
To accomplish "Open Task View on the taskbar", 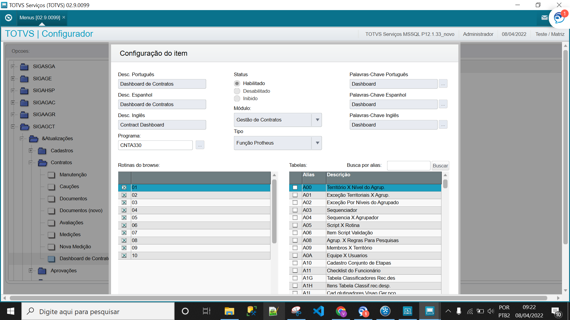I will coord(207,311).
